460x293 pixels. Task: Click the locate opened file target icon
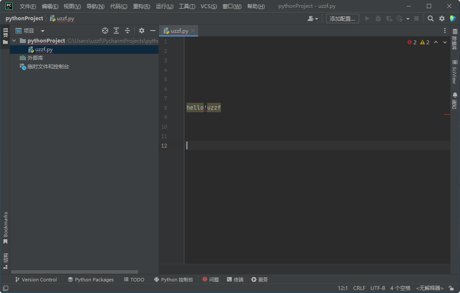pyautogui.click(x=105, y=31)
